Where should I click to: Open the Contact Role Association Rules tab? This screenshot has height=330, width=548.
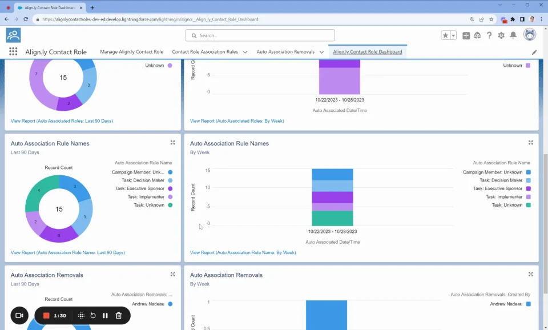(x=205, y=52)
